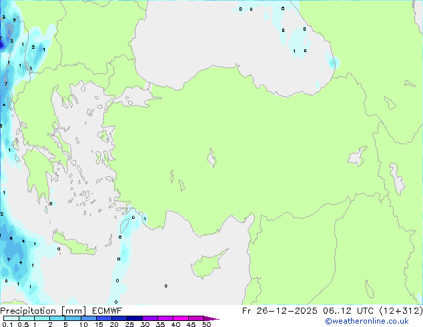Click the '0.5' legend scale label
Screen dimensions: 423x327
point(23,324)
